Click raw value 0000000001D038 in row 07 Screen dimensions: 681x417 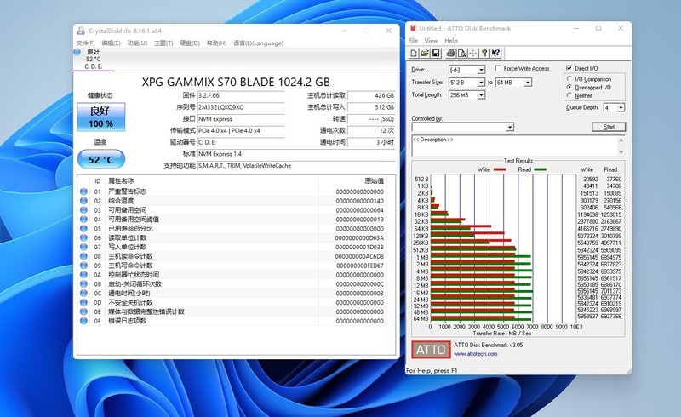click(359, 247)
